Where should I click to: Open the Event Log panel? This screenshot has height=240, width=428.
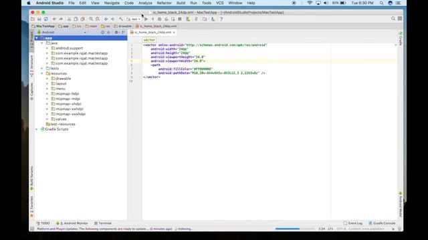pos(353,223)
